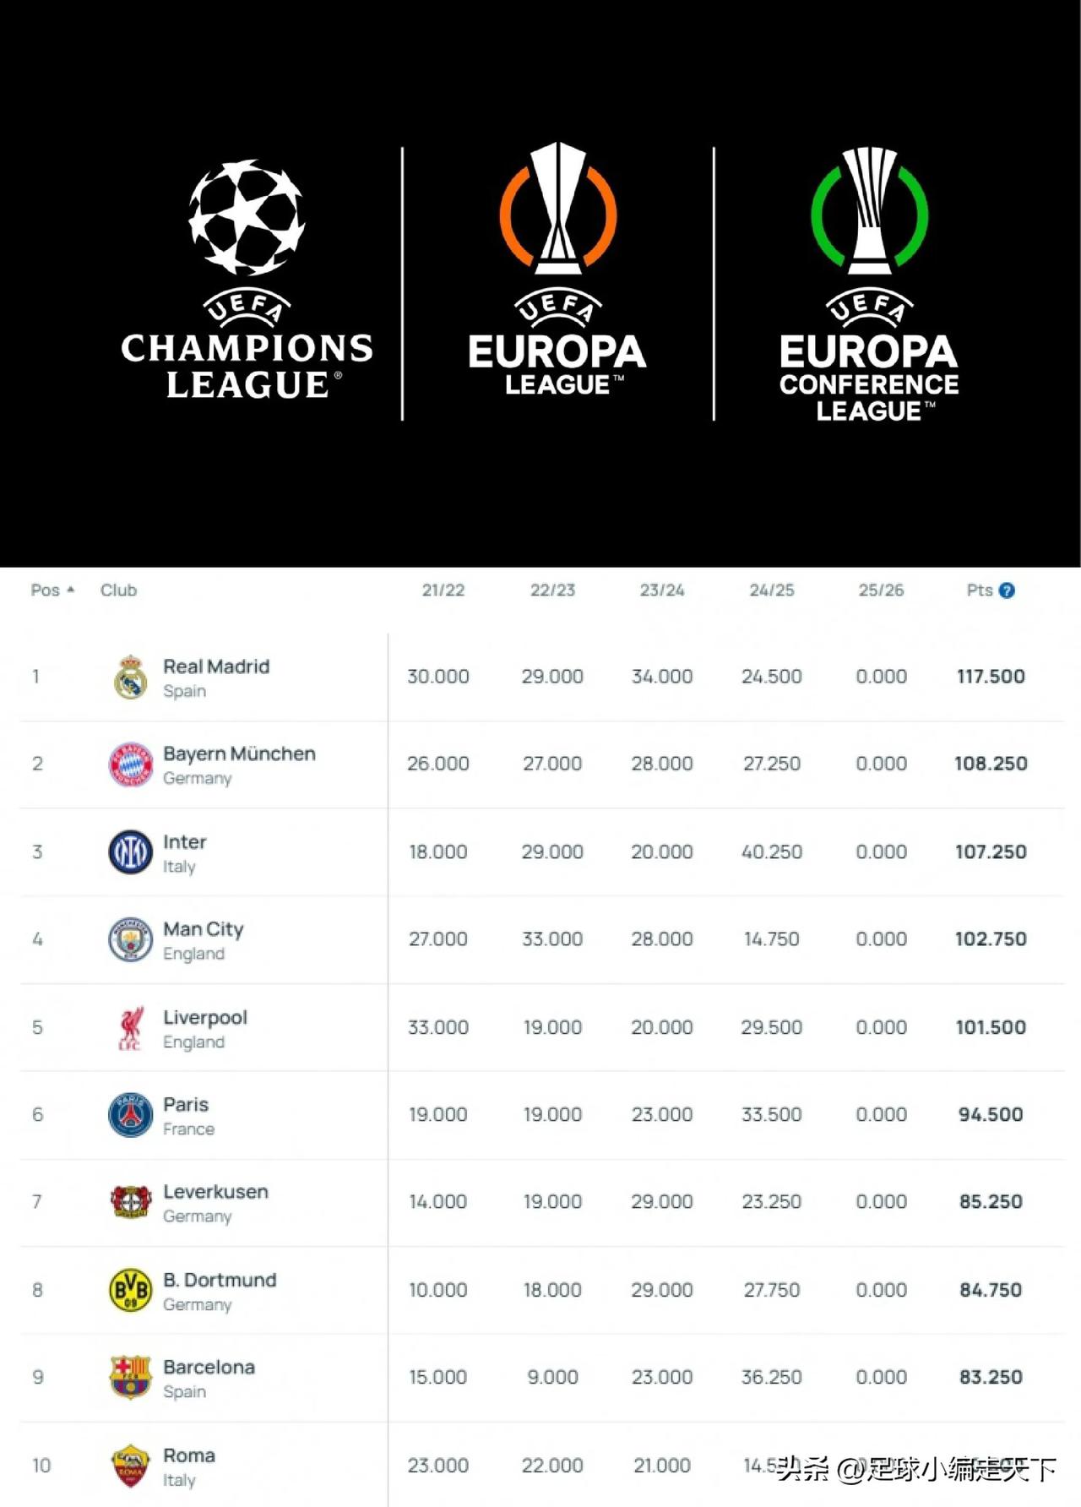
Task: Click the Leverkusen club crest
Action: (131, 1201)
